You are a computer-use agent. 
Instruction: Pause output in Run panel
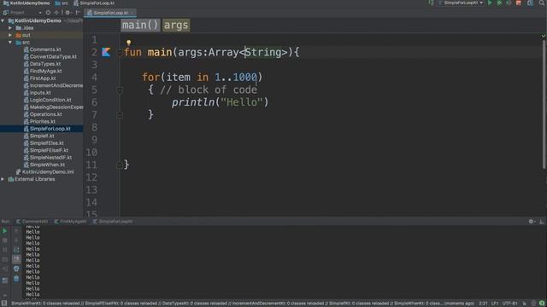[x=4, y=250]
